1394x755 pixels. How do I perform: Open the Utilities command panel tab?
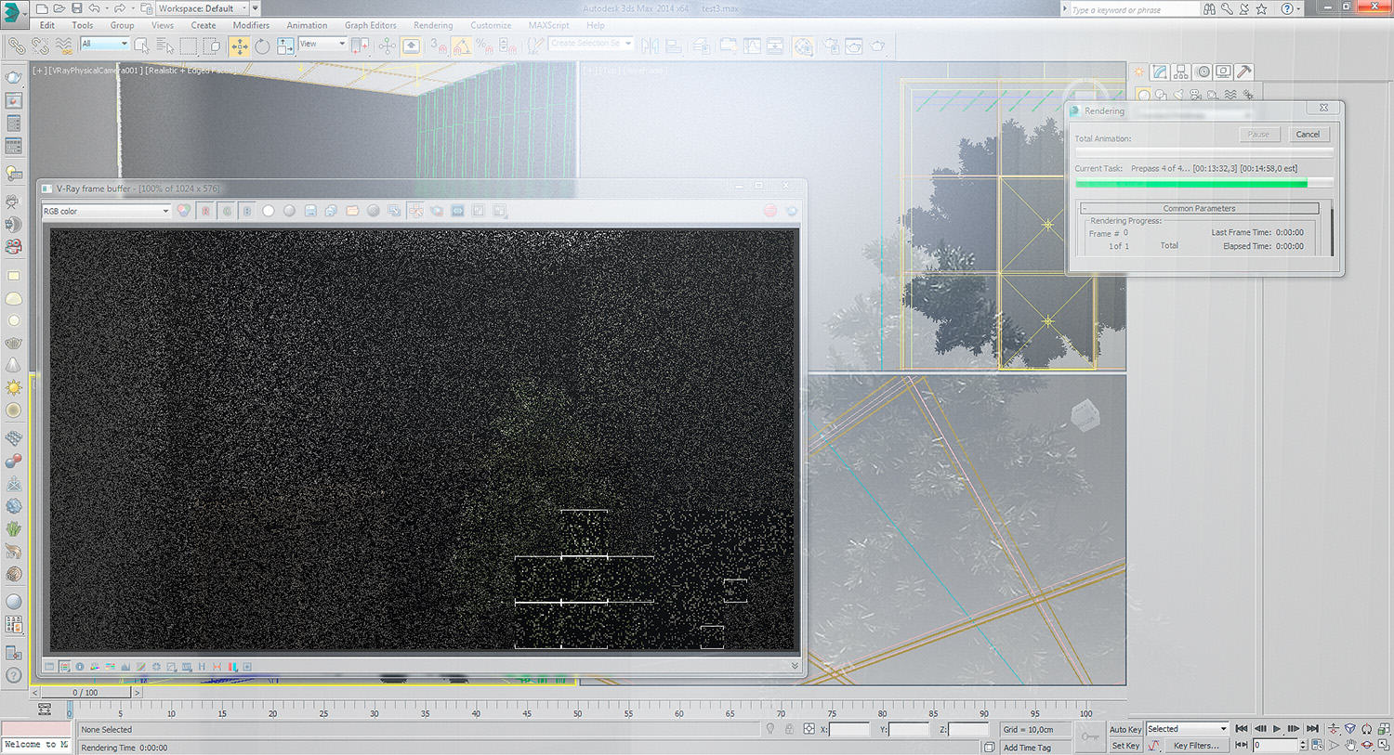pos(1244,72)
